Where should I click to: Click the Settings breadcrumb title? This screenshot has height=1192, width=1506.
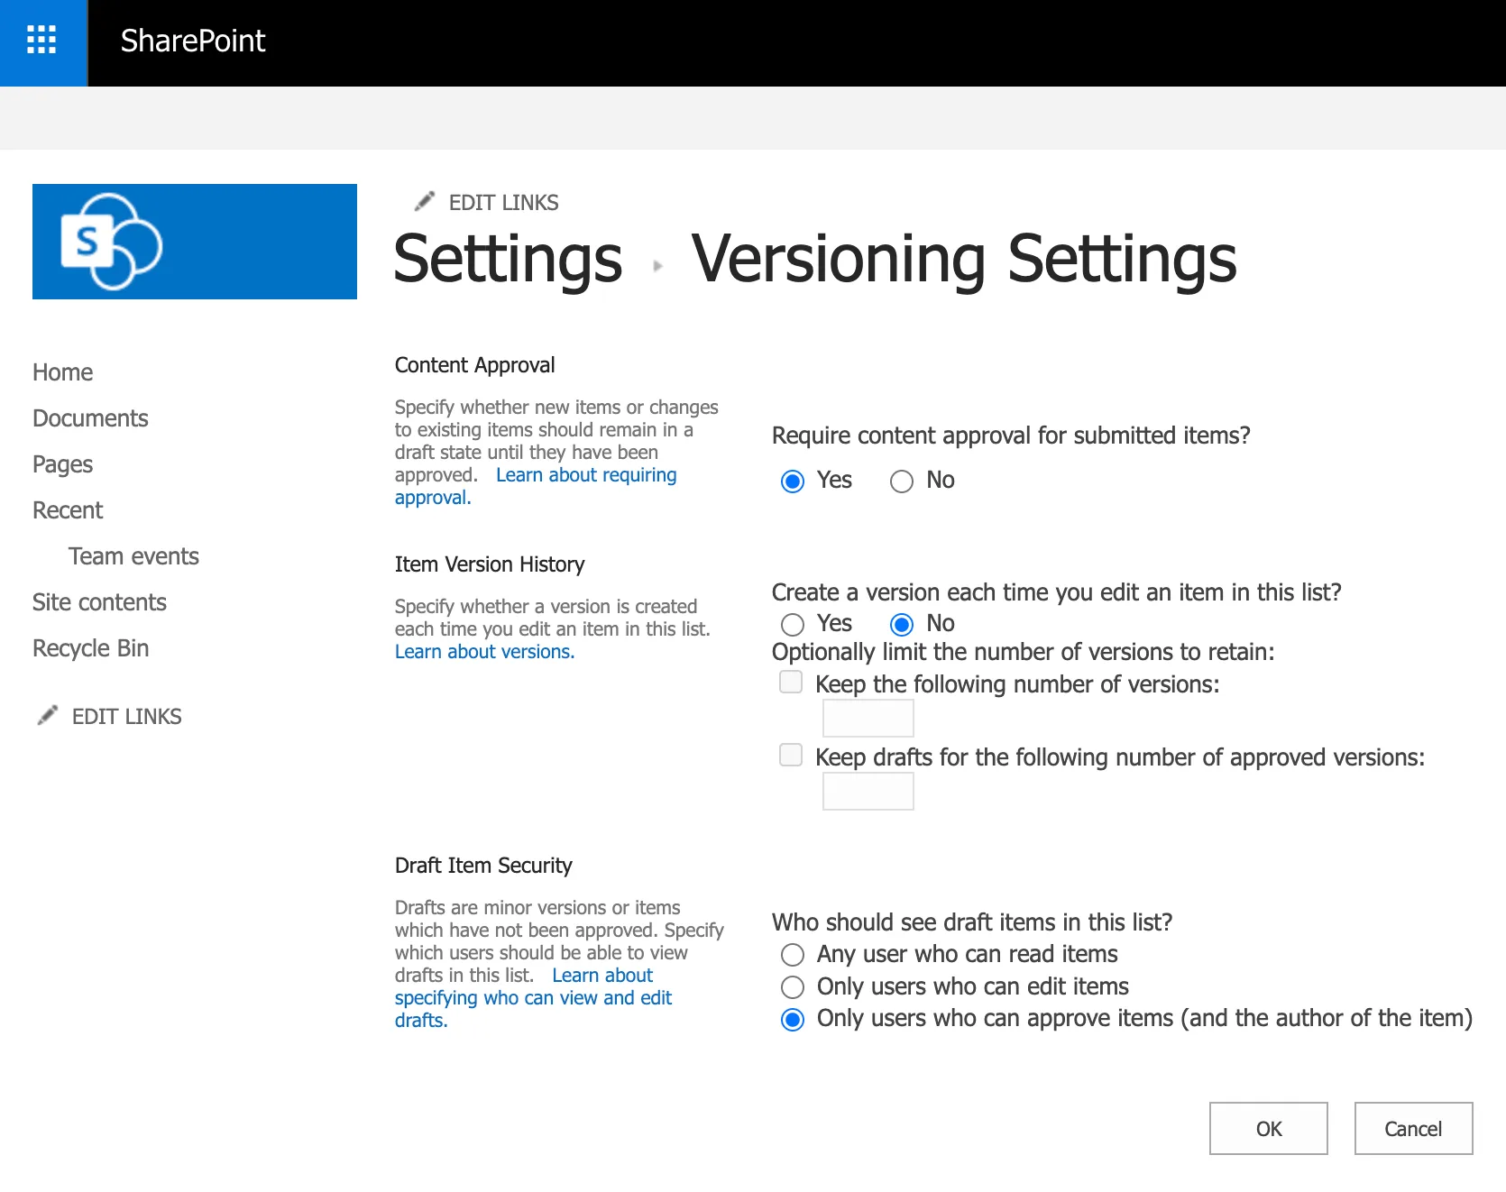tap(509, 259)
